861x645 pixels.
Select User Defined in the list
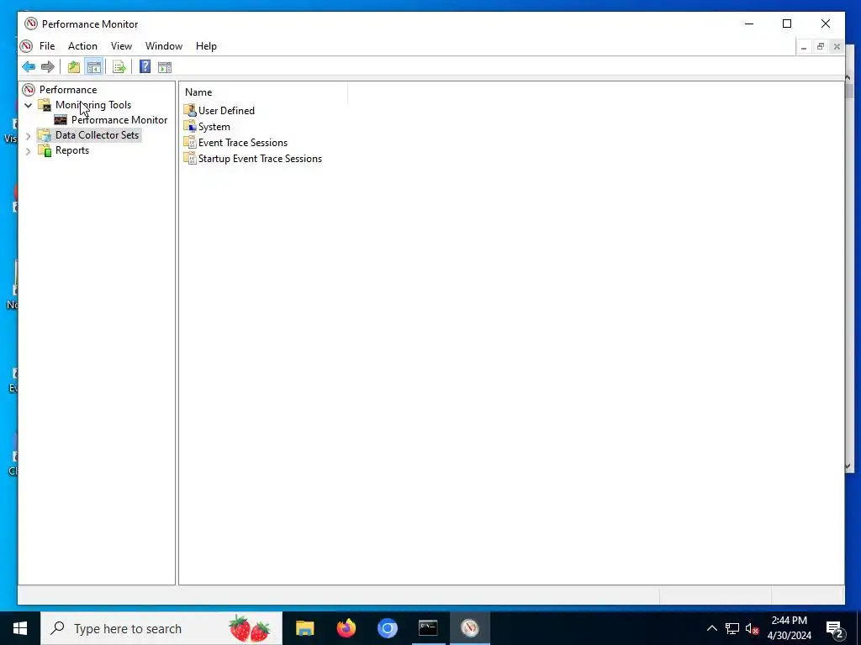pos(226,110)
